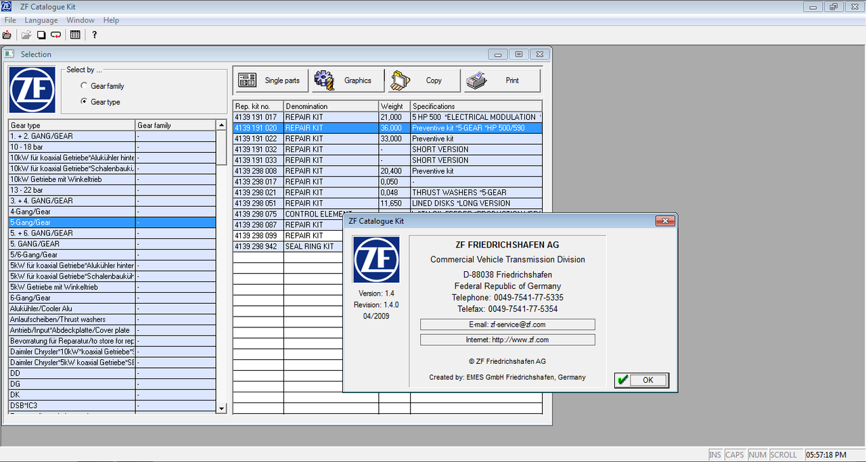Click the Gear type column header
The height and width of the screenshot is (462, 866).
pos(72,125)
